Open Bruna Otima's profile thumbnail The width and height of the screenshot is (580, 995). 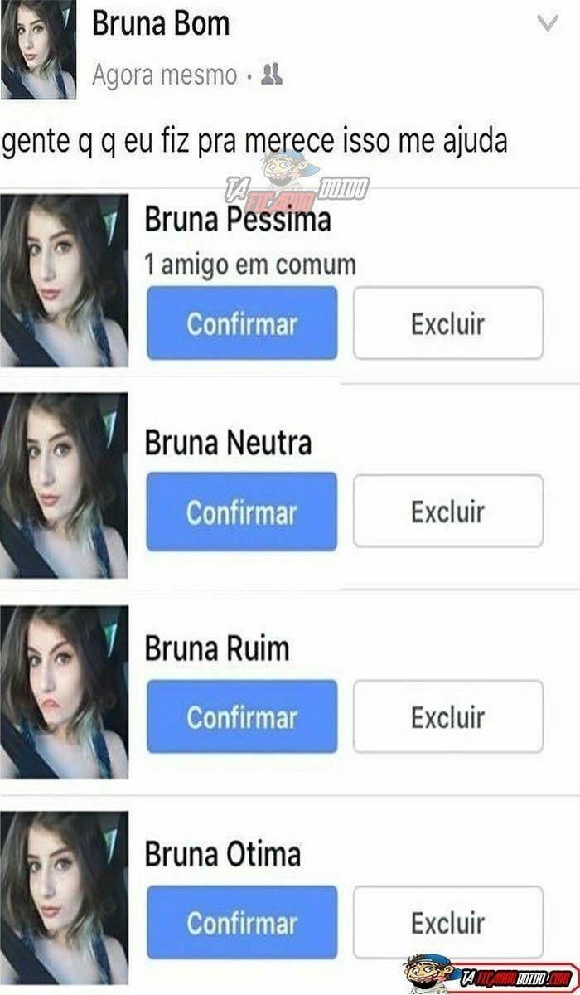[x=64, y=898]
